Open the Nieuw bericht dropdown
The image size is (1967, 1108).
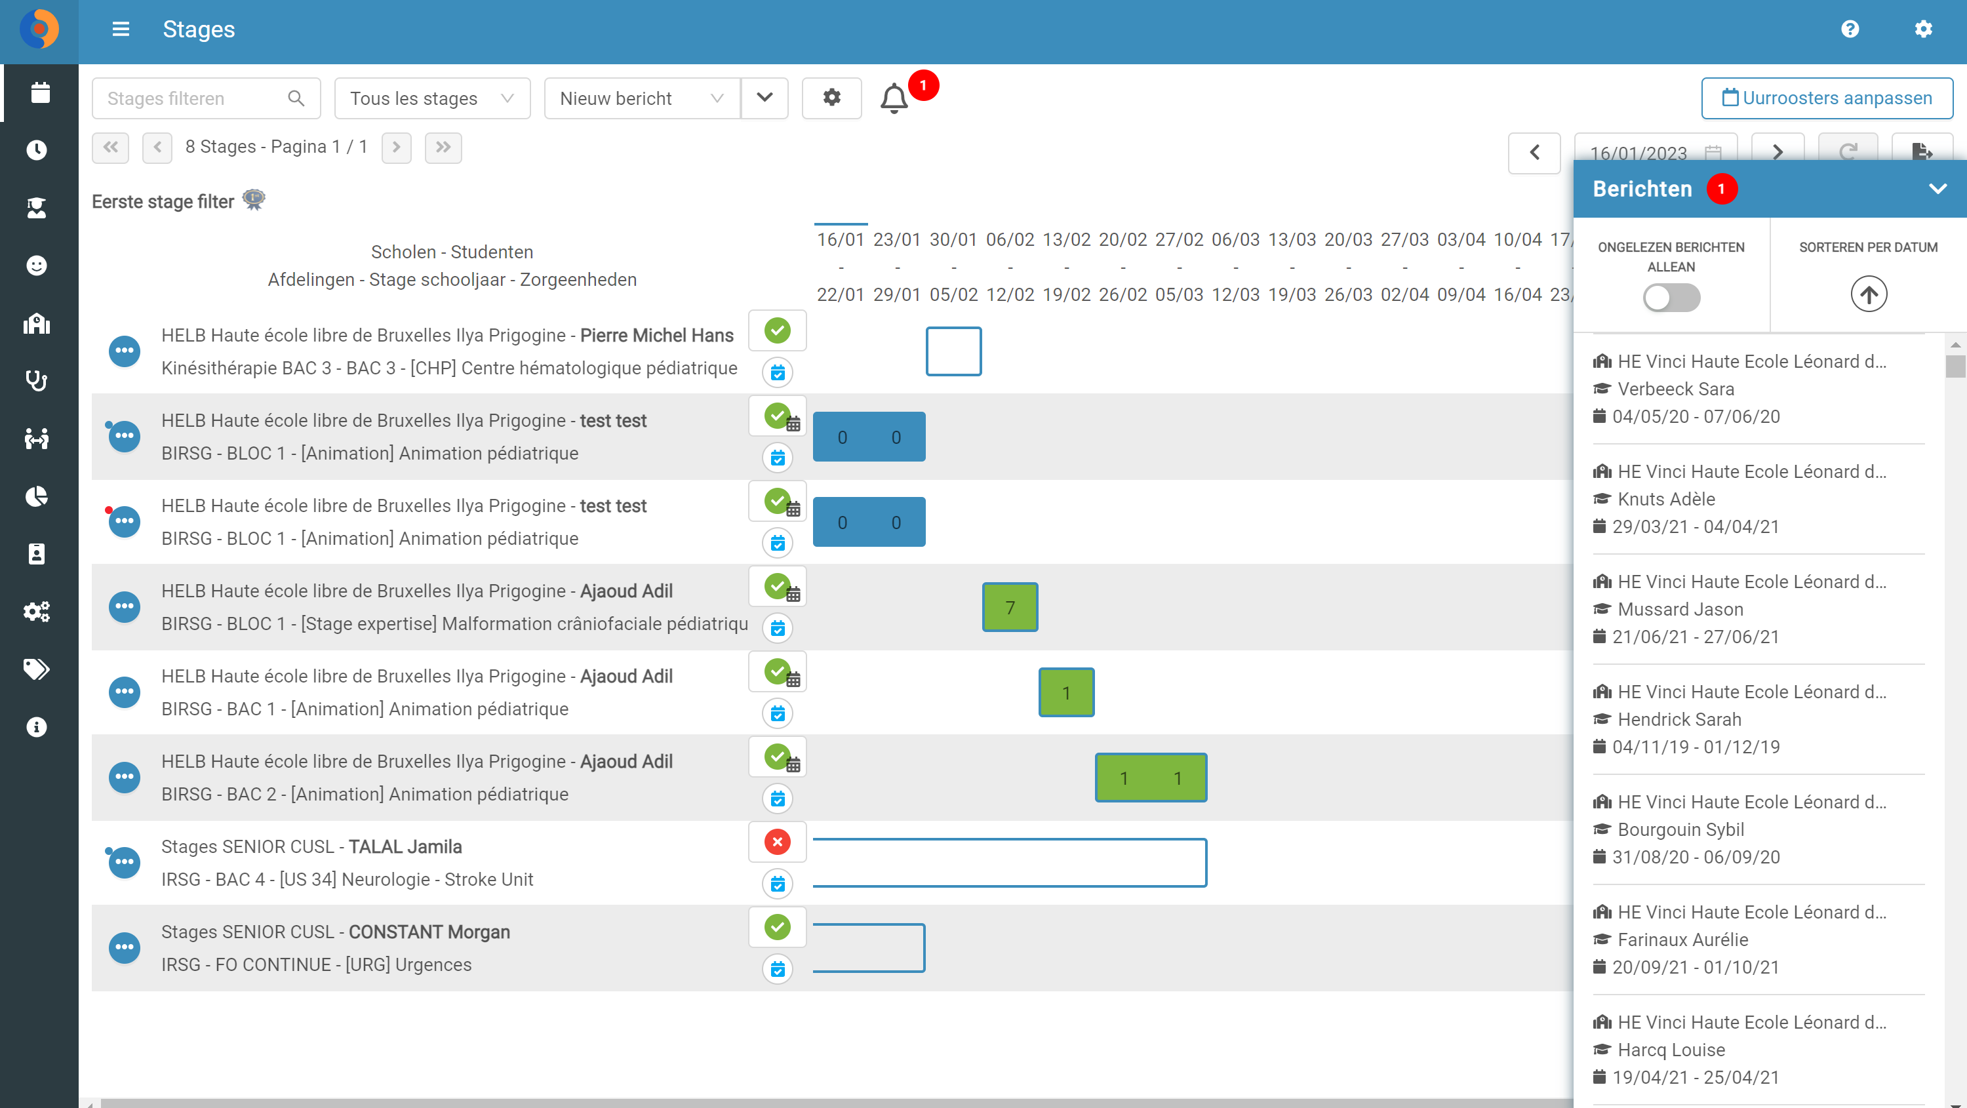point(641,98)
